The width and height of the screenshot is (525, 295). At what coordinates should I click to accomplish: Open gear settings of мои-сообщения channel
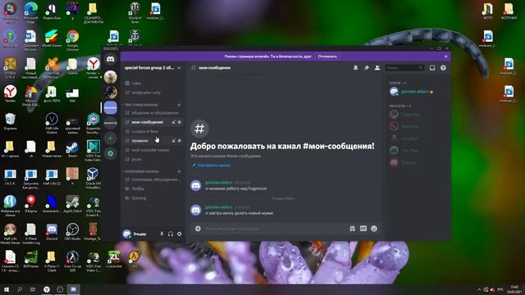[x=180, y=122]
